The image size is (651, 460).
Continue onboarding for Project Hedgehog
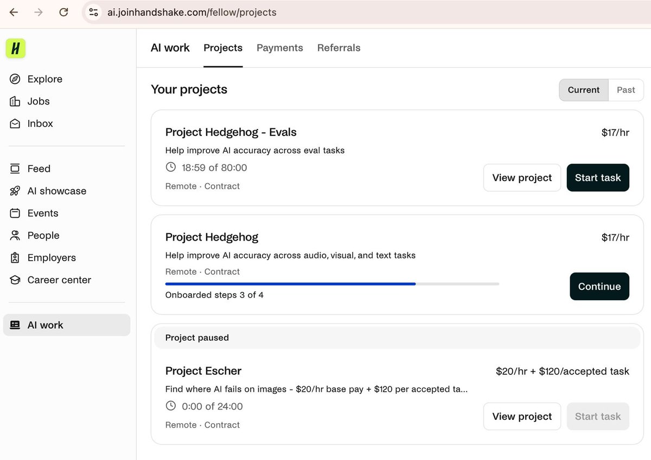click(x=599, y=287)
